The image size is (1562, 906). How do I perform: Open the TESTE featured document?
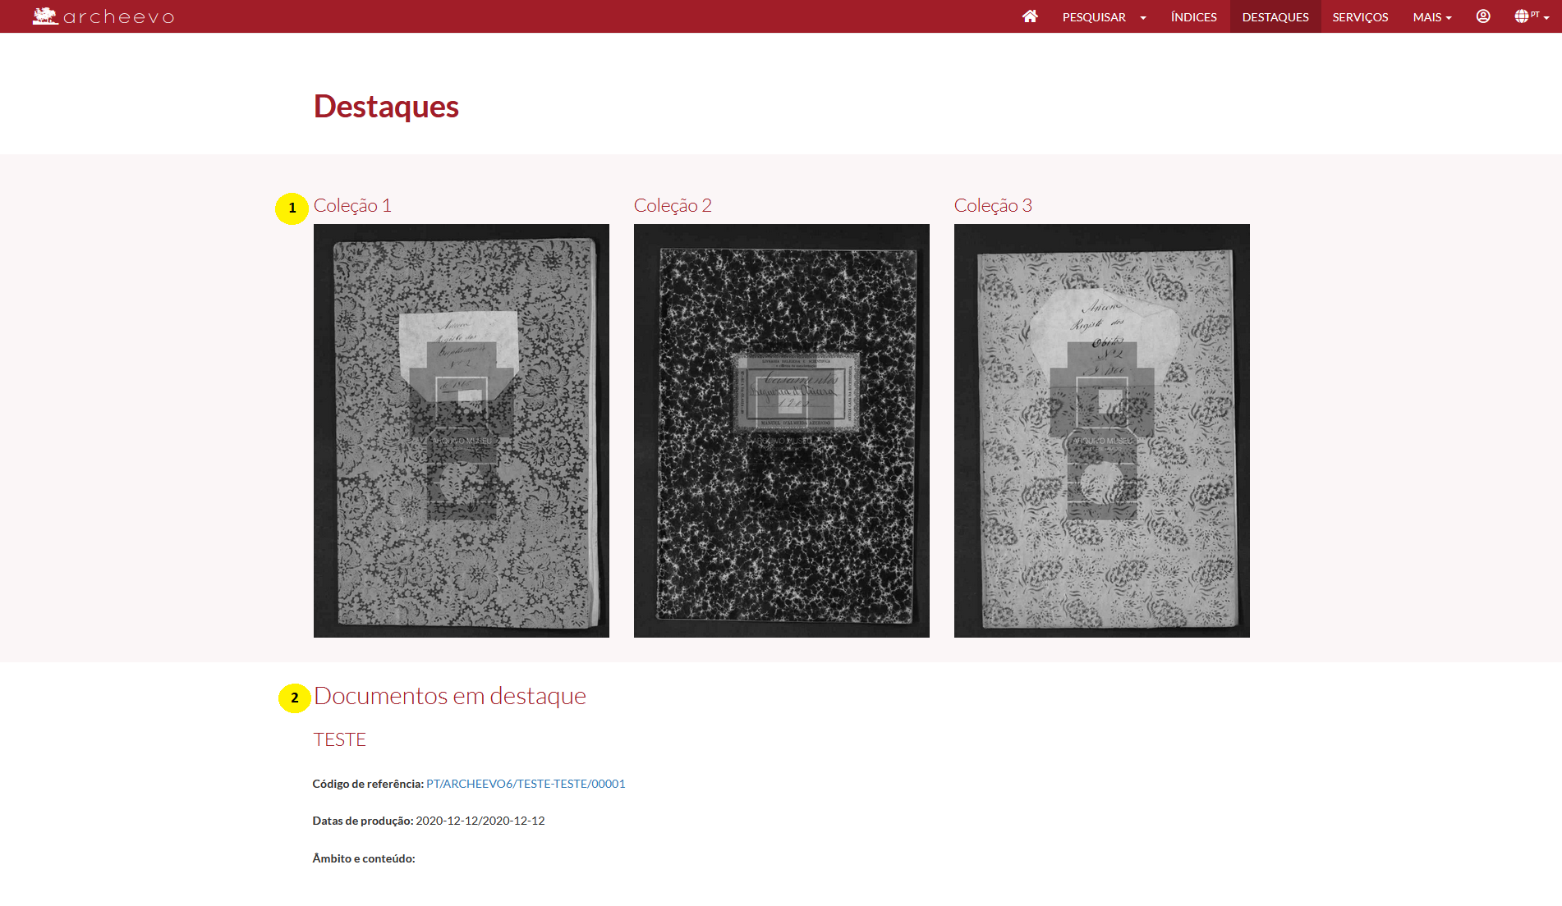[x=340, y=740]
